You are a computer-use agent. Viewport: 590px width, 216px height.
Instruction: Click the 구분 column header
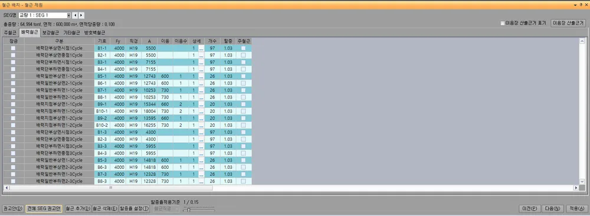[x=59, y=41]
